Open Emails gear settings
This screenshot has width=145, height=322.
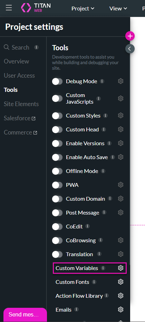[x=121, y=310]
